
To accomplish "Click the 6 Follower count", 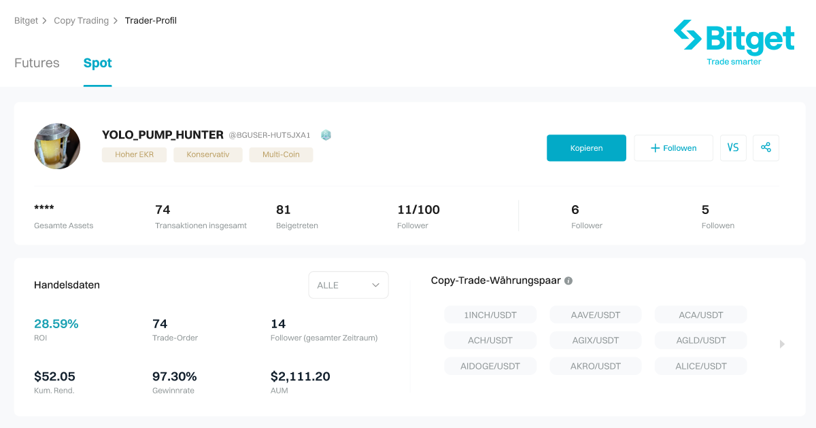I will 575,210.
